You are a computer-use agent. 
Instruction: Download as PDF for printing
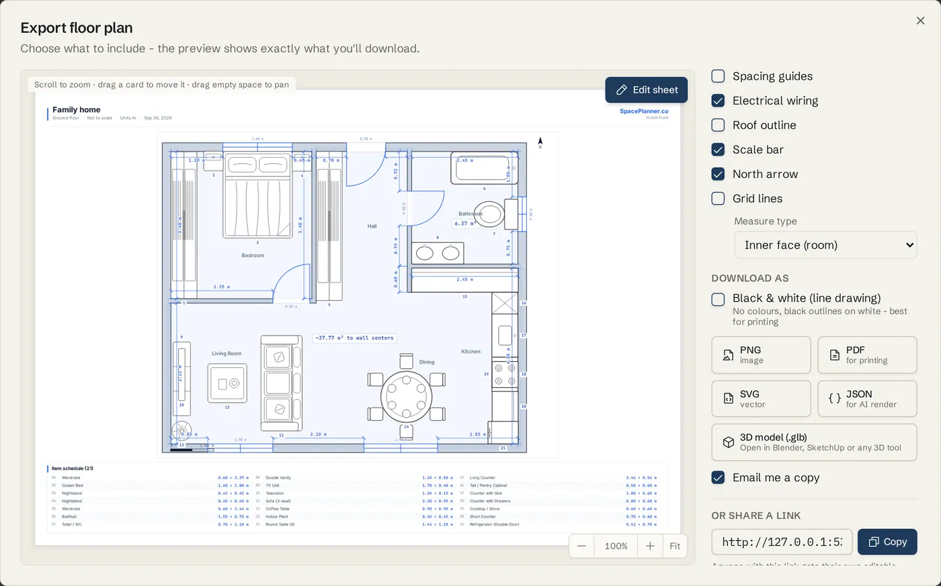867,355
